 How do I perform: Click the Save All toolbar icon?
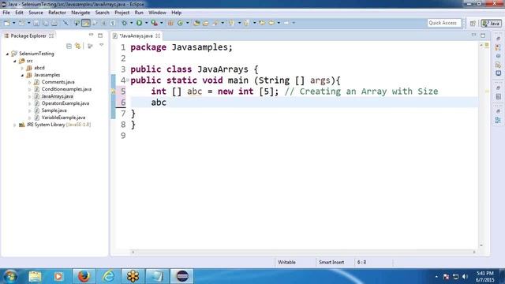(46, 23)
